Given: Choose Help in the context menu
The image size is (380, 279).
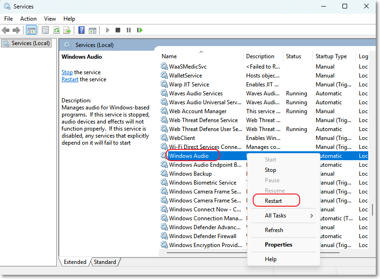Looking at the screenshot, I should (284, 259).
